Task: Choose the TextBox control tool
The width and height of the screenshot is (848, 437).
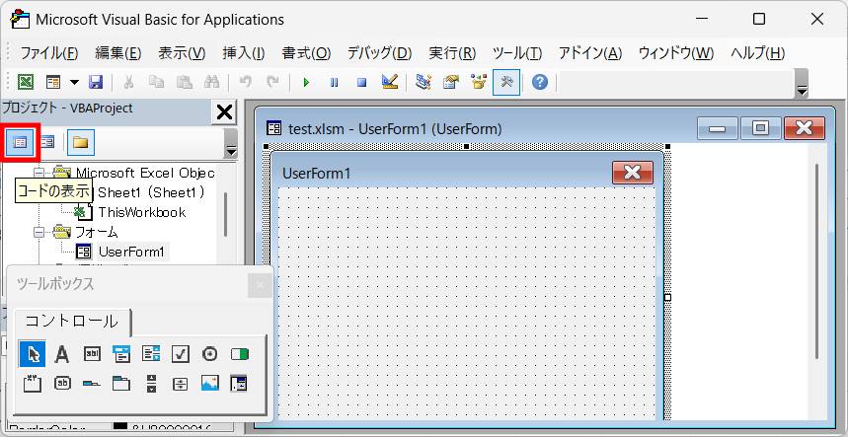Action: coord(92,354)
